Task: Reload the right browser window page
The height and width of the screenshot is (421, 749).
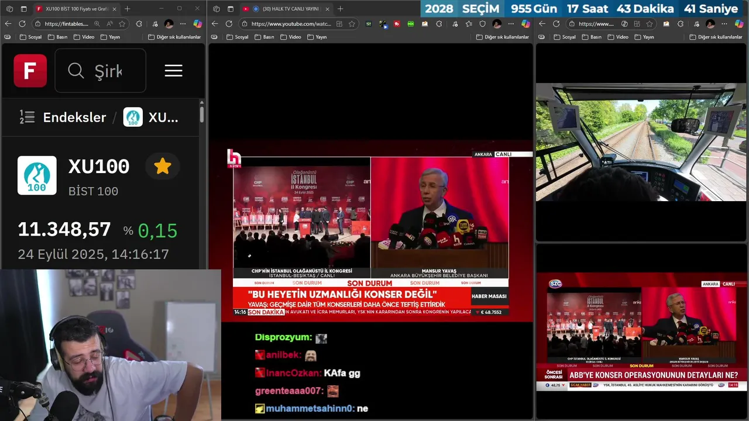Action: (556, 23)
